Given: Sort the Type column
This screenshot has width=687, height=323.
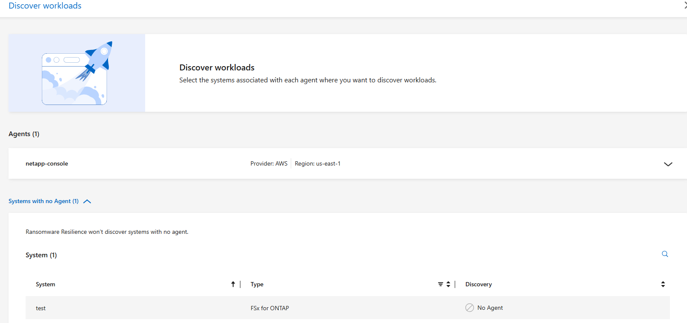Looking at the screenshot, I should click(448, 284).
